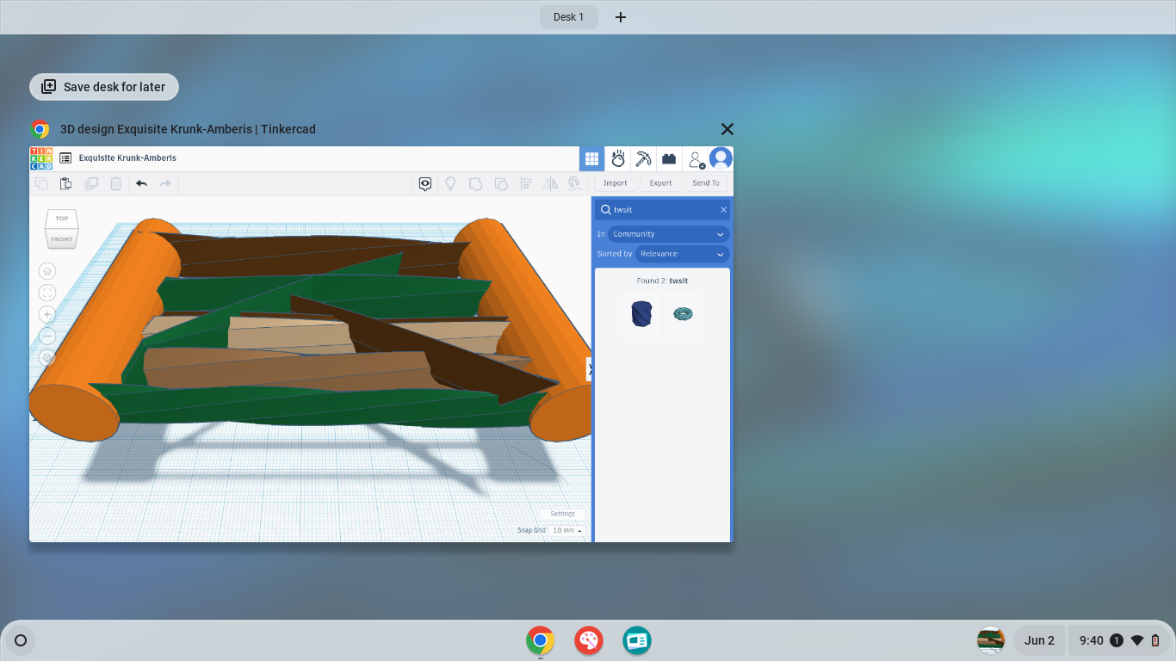Select the Duplicate and repeat tool
This screenshot has width=1176, height=661.
[92, 183]
